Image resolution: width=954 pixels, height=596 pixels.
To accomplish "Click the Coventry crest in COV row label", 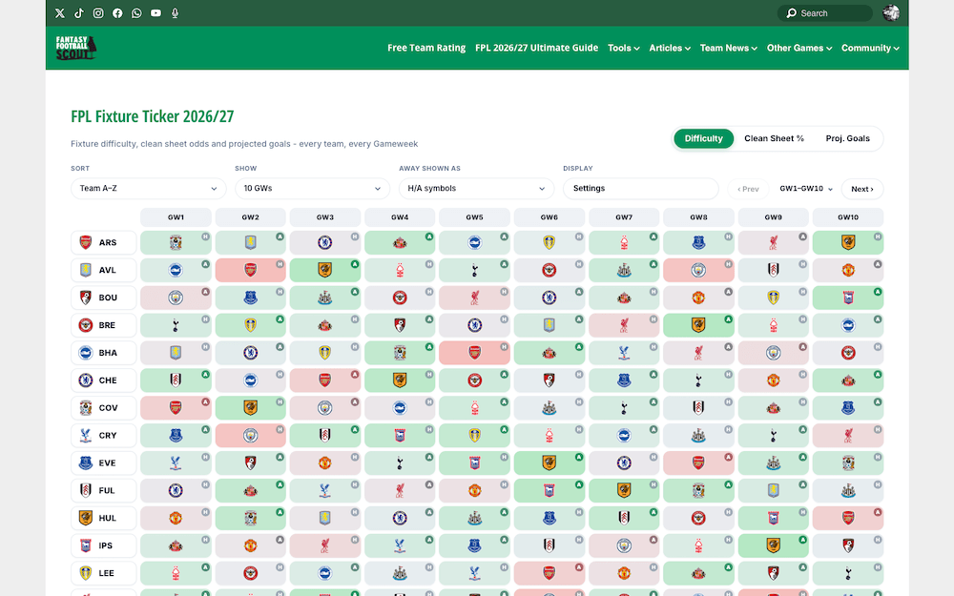I will [x=86, y=407].
